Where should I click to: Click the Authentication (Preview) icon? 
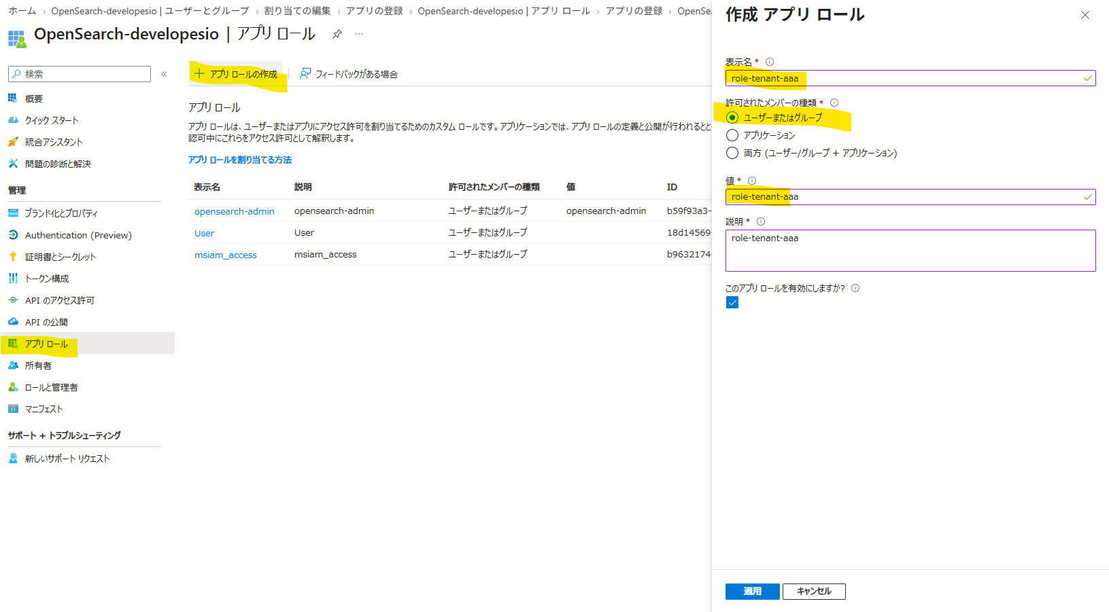tap(13, 235)
